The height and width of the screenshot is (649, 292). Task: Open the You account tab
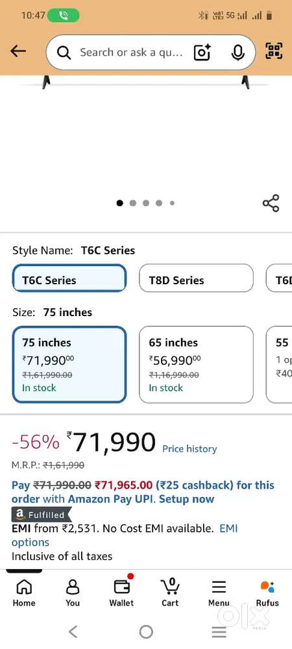(x=73, y=593)
